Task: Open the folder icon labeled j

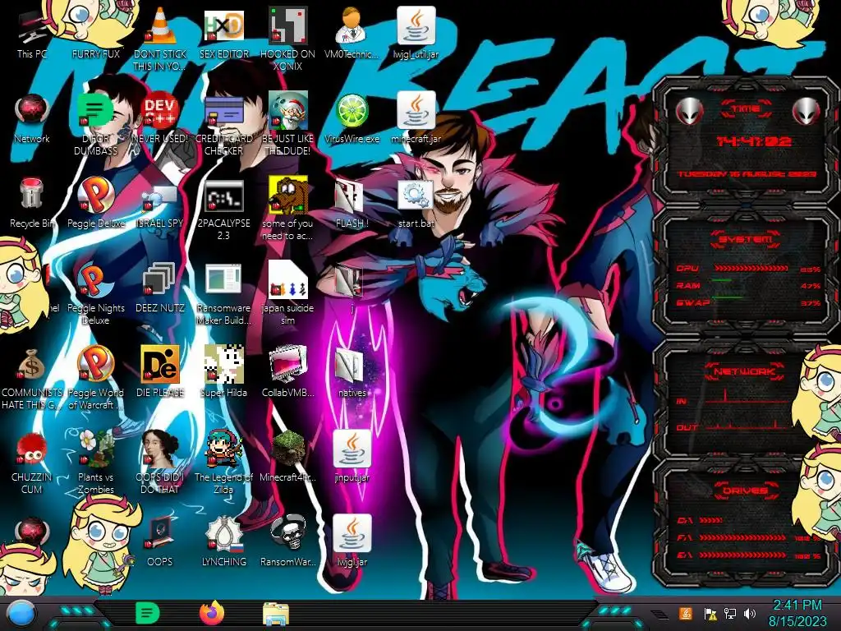Action: pos(350,280)
